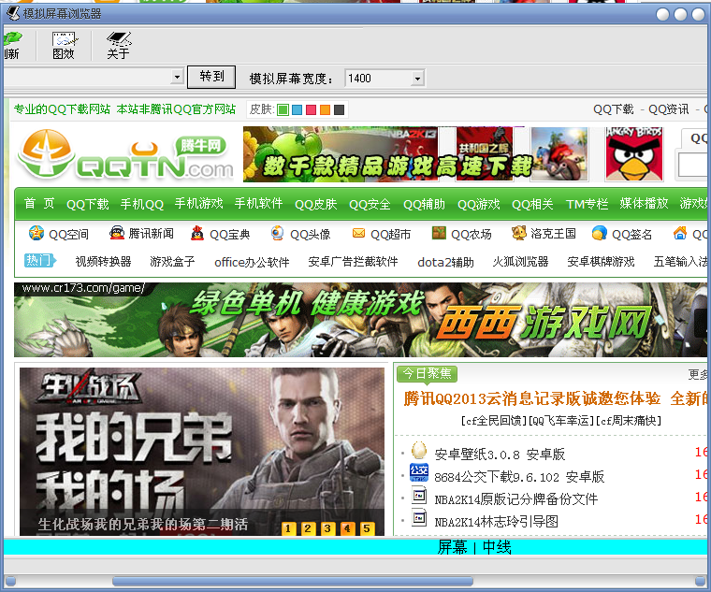Image resolution: width=711 pixels, height=592 pixels.
Task: Click the 腾讯新闻 penguin icon
Action: point(117,233)
